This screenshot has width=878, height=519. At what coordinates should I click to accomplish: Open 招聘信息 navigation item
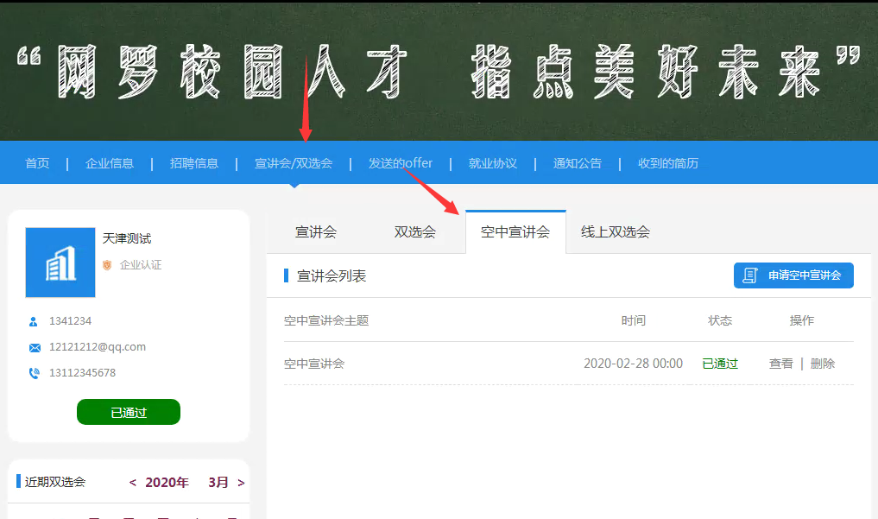pyautogui.click(x=194, y=163)
